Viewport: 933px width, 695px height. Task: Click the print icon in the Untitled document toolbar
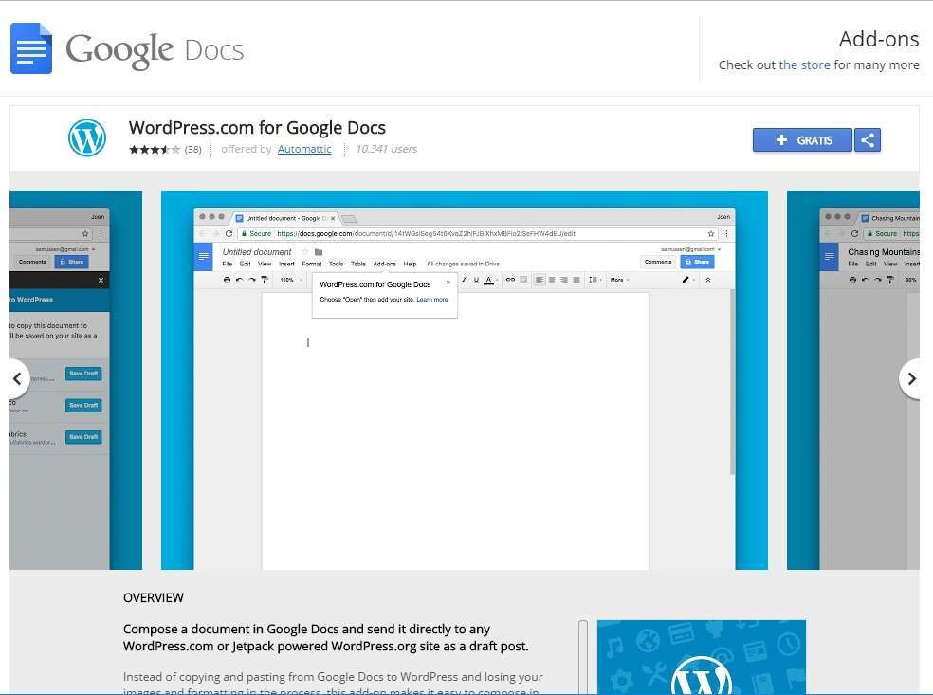coord(227,280)
